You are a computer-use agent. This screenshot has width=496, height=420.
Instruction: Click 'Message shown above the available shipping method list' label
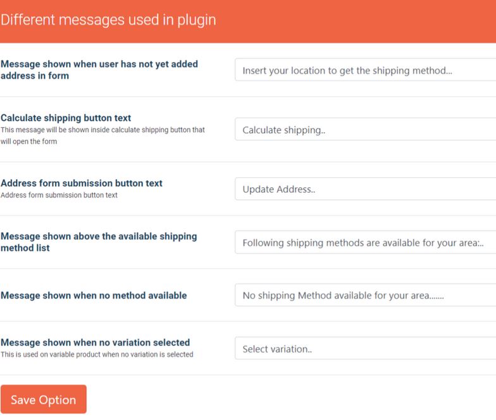coord(99,242)
